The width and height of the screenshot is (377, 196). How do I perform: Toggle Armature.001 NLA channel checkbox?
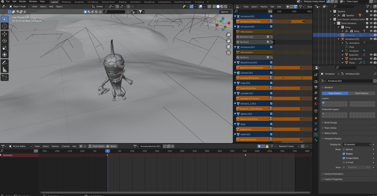271,16
